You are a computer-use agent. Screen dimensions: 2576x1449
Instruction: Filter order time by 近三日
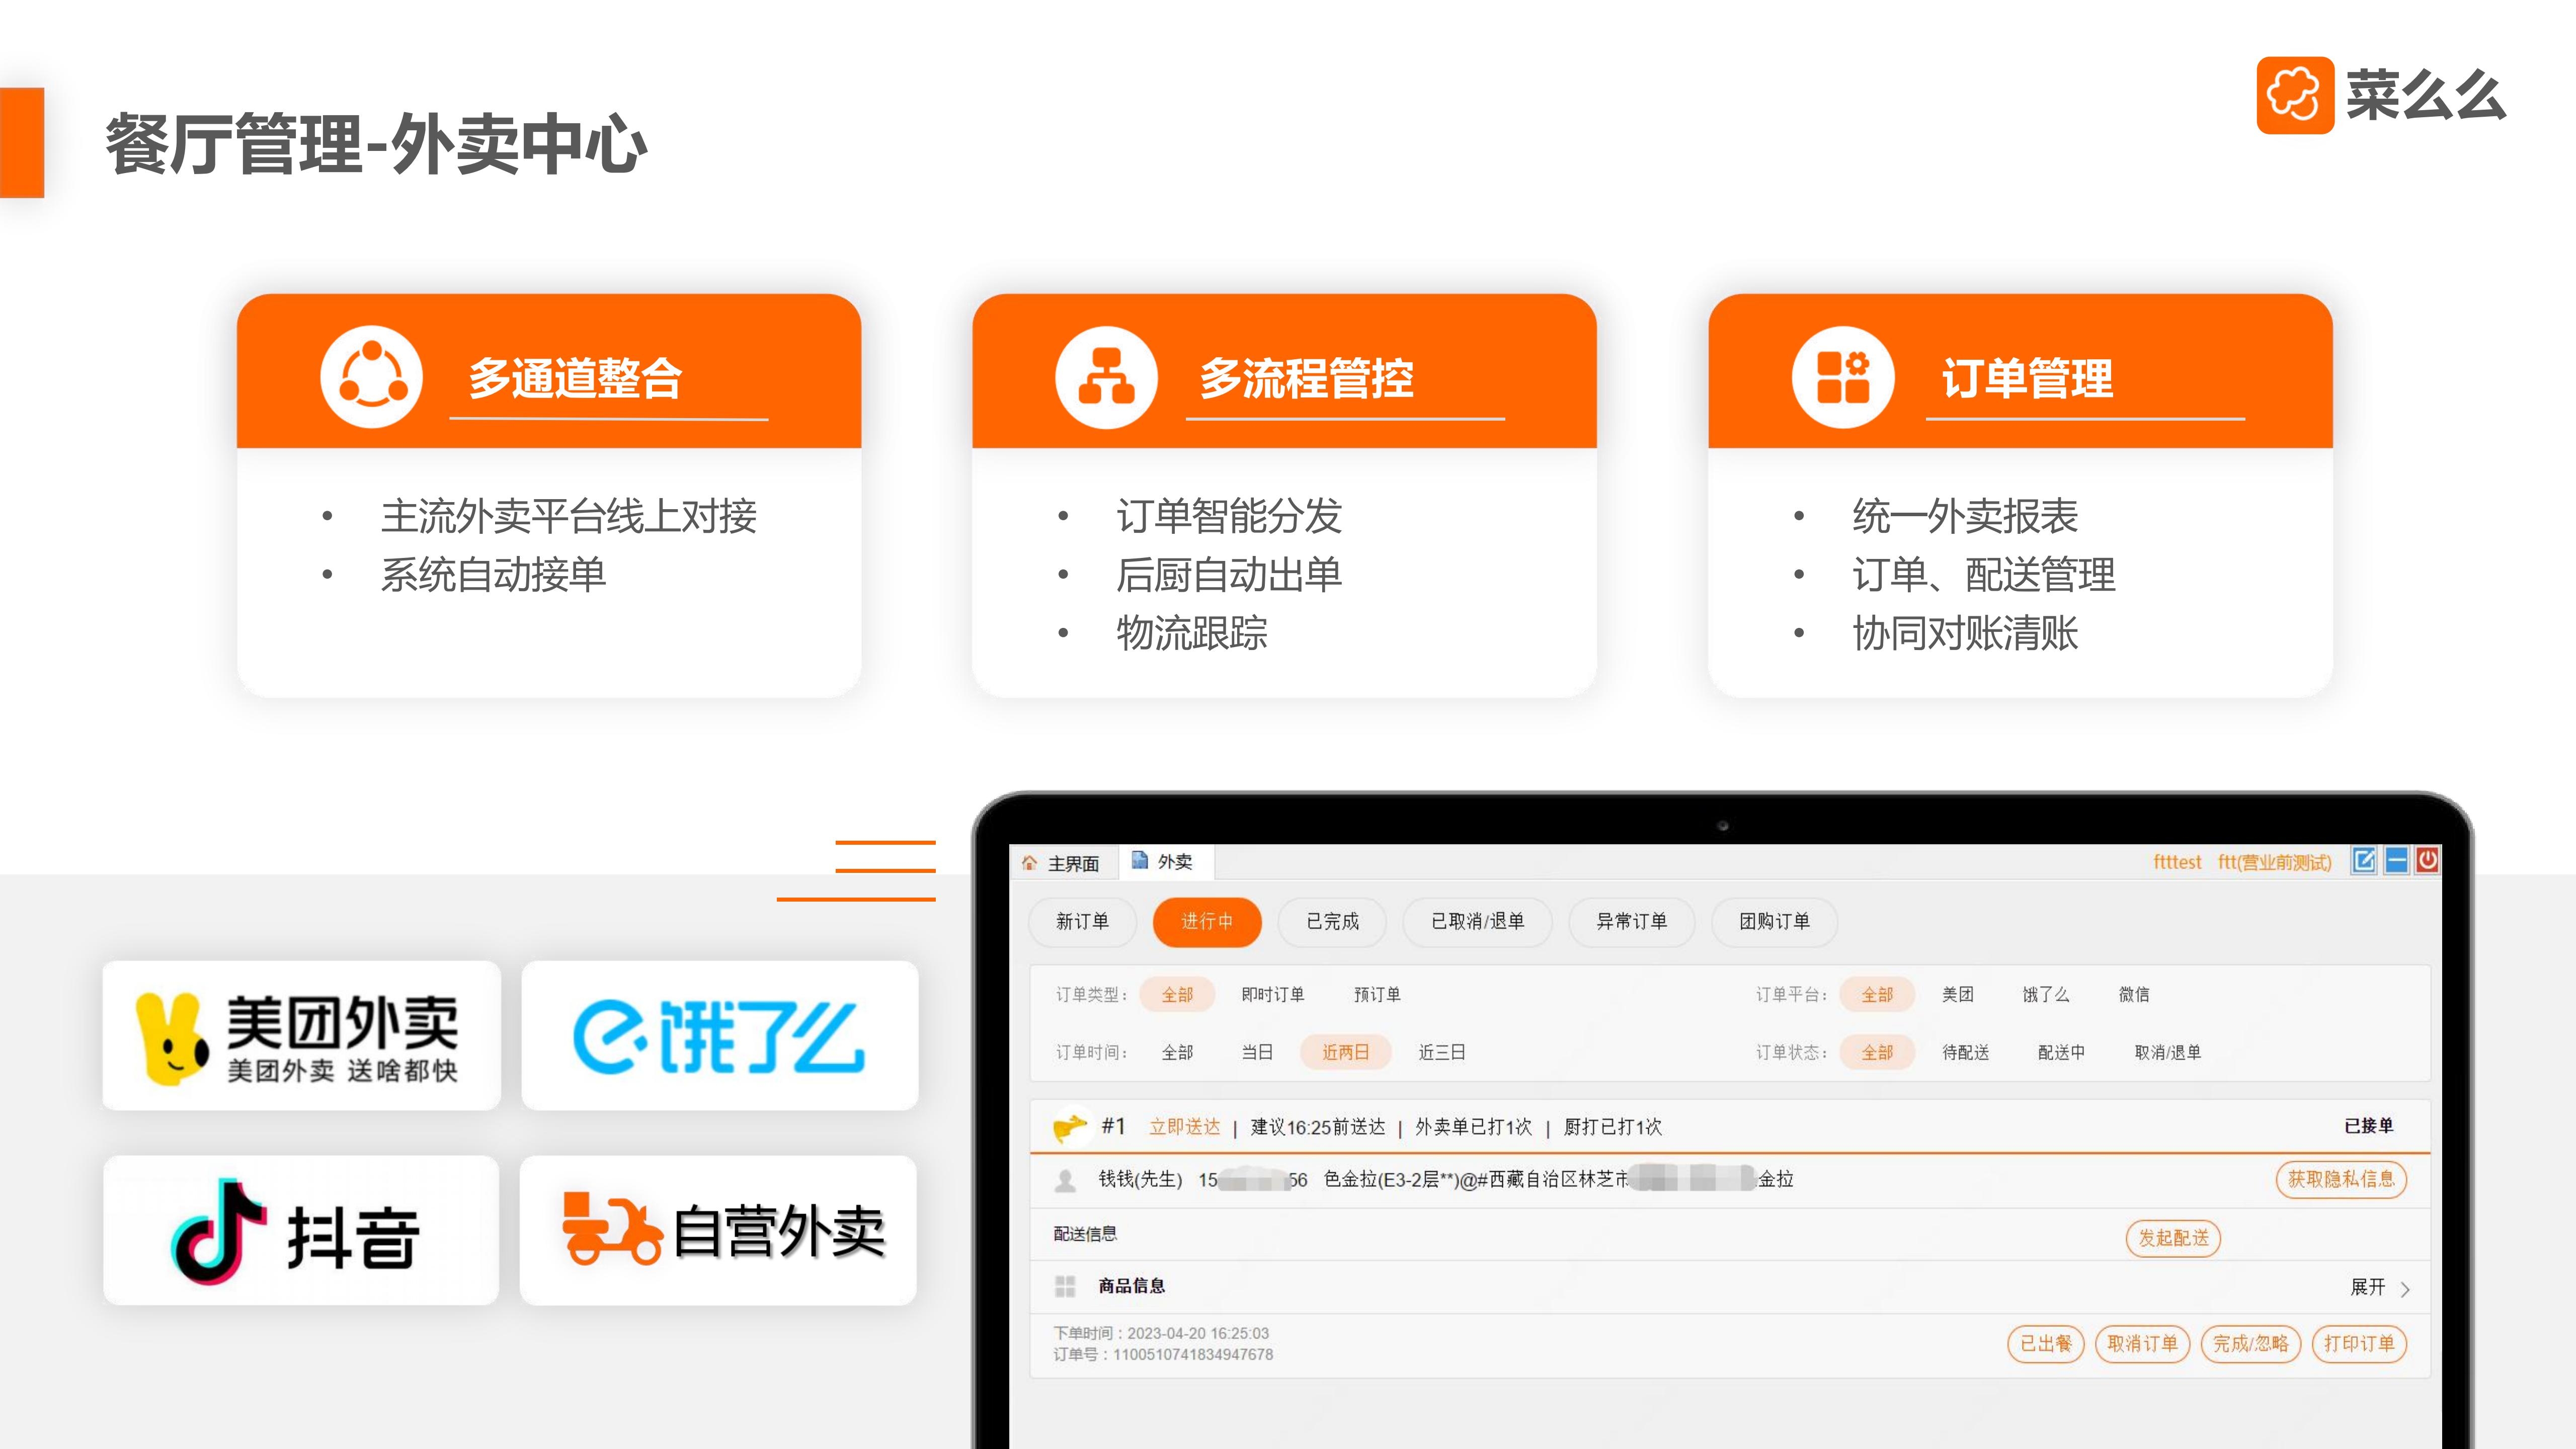click(x=1442, y=1052)
